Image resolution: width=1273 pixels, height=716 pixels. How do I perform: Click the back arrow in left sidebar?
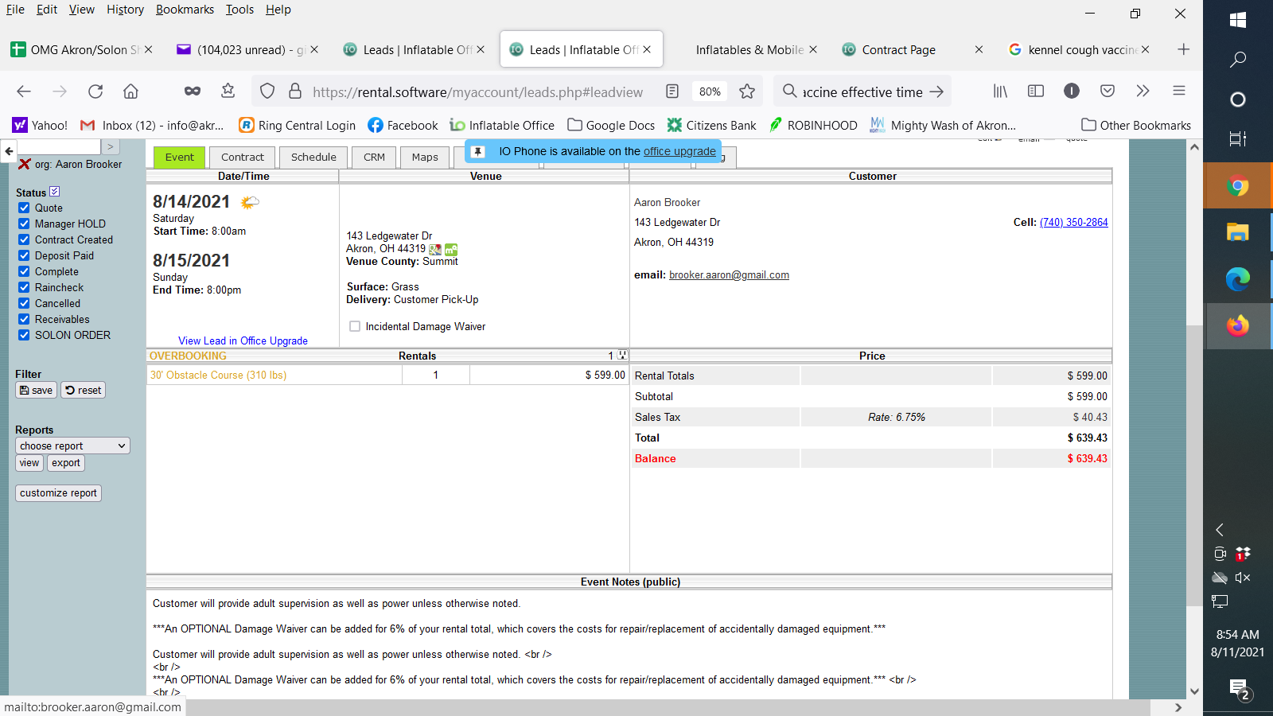[9, 150]
